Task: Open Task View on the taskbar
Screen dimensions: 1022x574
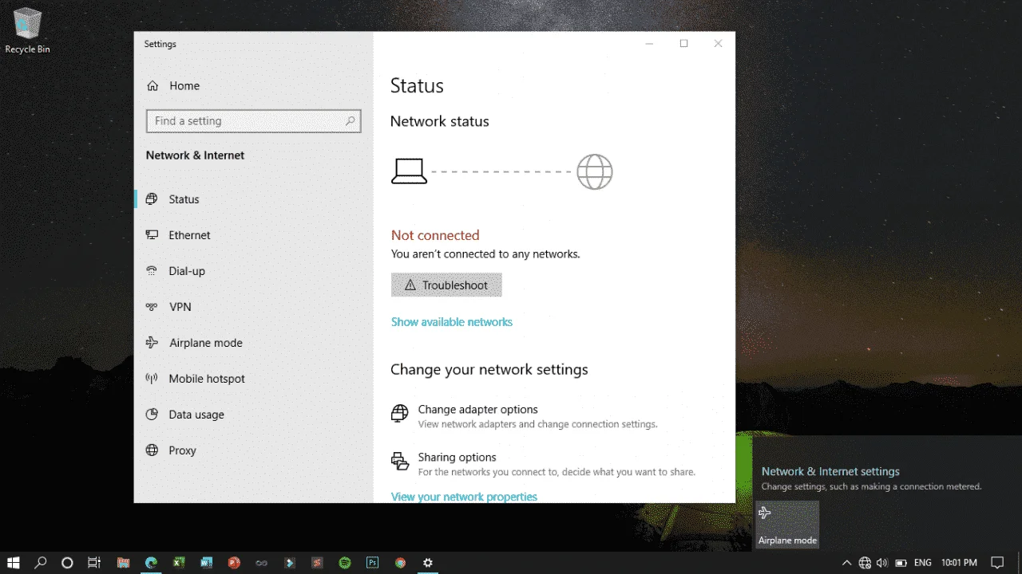Action: [x=94, y=562]
